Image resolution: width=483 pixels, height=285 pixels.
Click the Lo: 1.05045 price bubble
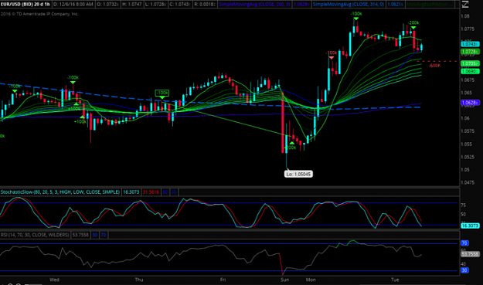click(298, 175)
